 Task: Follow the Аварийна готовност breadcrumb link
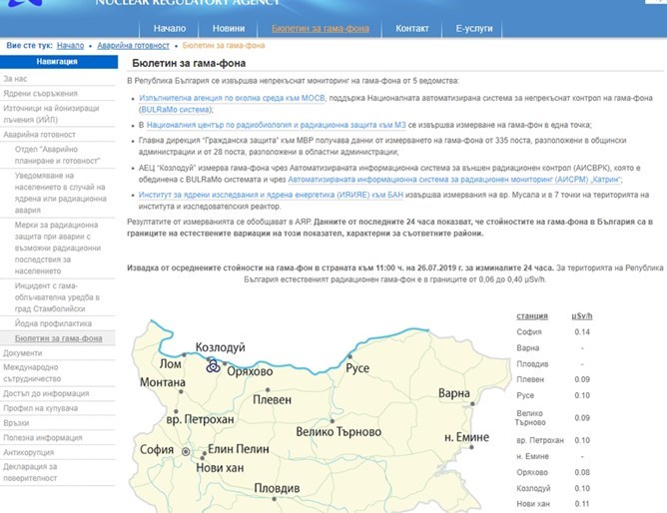[x=130, y=46]
